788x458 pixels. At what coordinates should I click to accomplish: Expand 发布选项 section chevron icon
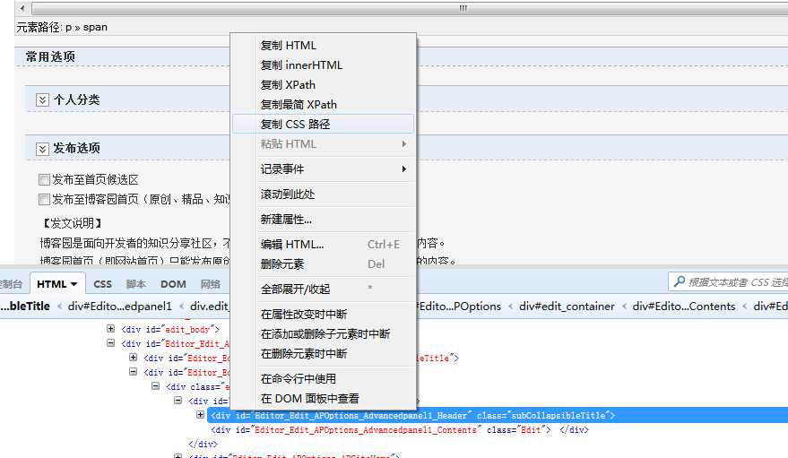(x=42, y=149)
